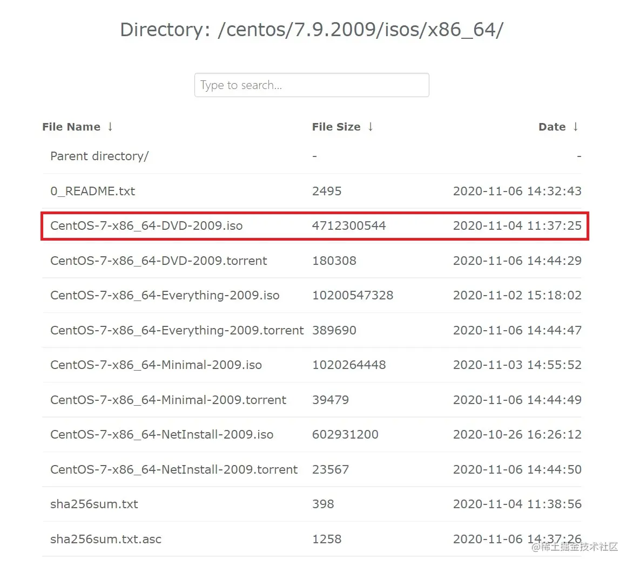The image size is (633, 567).
Task: Sort by the Date column header
Action: [552, 127]
